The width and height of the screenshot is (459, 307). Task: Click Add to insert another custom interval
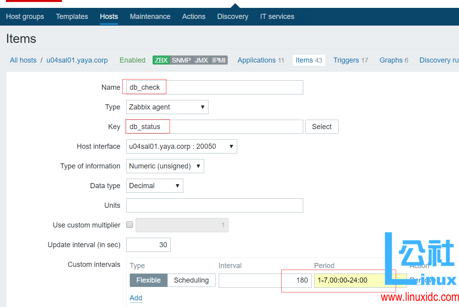coord(136,298)
